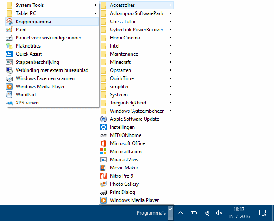The width and height of the screenshot is (274, 221).
Task: Open the XPS-viewer icon
Action: (9, 103)
